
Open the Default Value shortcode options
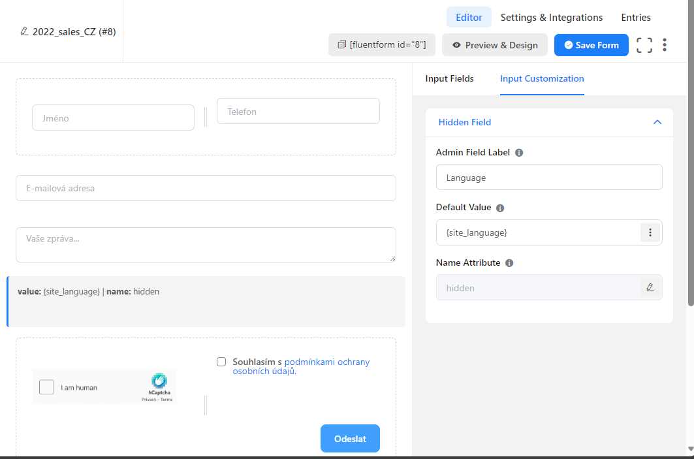coord(650,232)
